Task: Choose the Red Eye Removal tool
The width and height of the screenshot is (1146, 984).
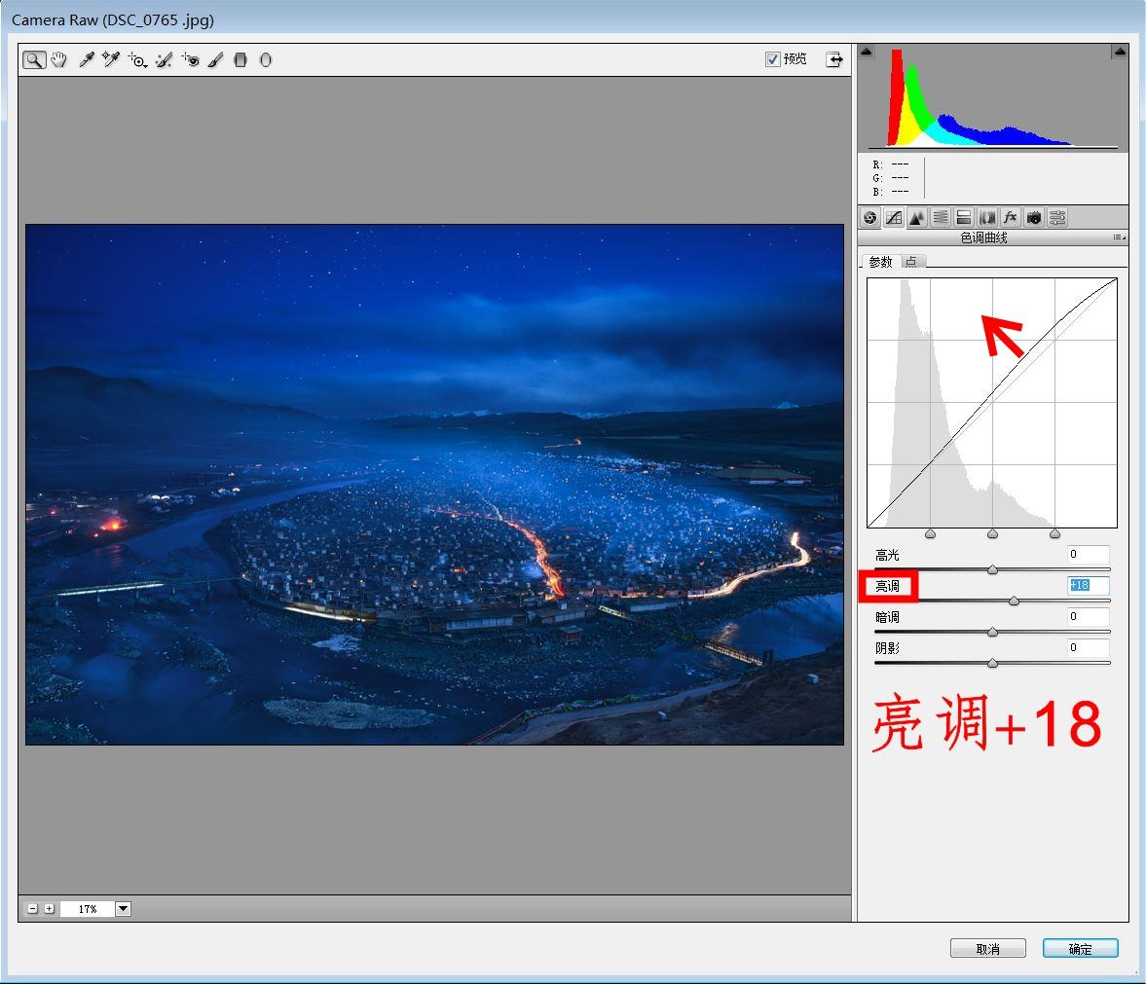Action: tap(191, 60)
